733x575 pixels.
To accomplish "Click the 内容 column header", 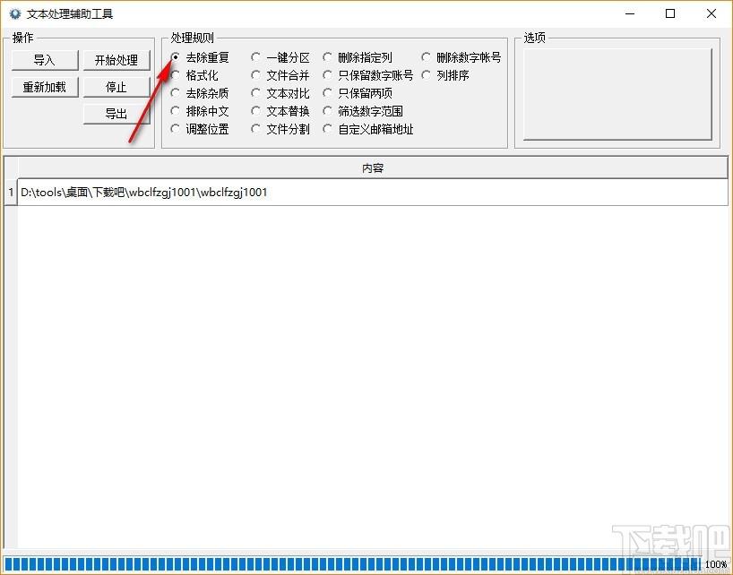I will click(373, 167).
